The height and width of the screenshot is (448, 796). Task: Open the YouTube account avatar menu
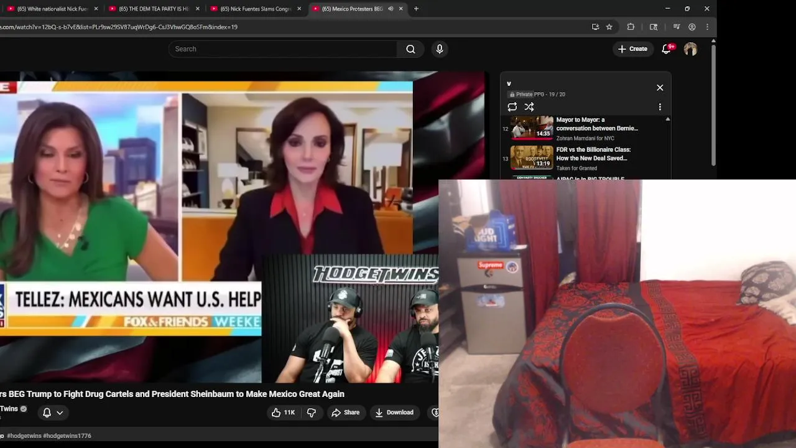690,49
